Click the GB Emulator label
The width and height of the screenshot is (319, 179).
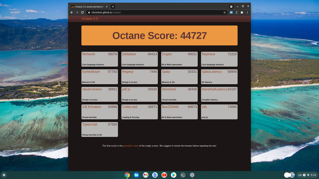(x=92, y=107)
